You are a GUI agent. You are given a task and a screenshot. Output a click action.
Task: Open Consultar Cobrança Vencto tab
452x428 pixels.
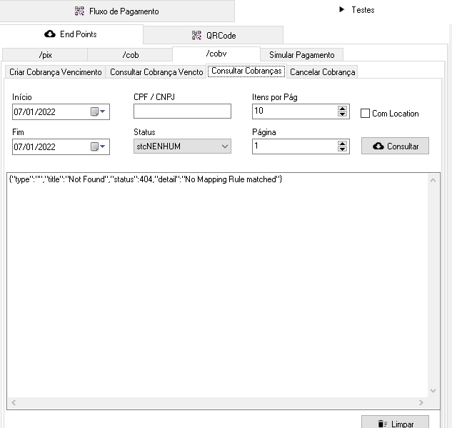[x=156, y=72]
